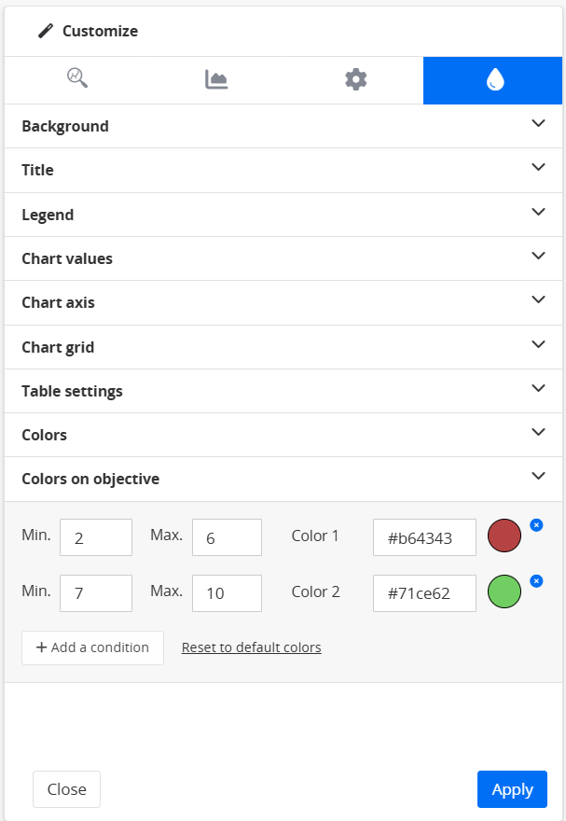Click the Add a condition button
Screen dimensions: 566x821
pyautogui.click(x=92, y=647)
